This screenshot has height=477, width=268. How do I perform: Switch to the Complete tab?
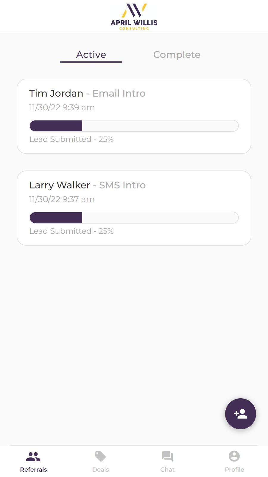click(177, 55)
